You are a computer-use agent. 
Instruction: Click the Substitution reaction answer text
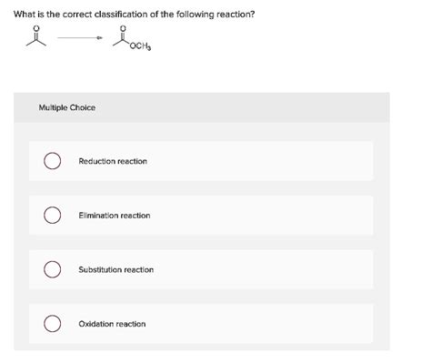coord(116,269)
